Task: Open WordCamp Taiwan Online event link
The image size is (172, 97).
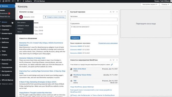Action: point(82,75)
